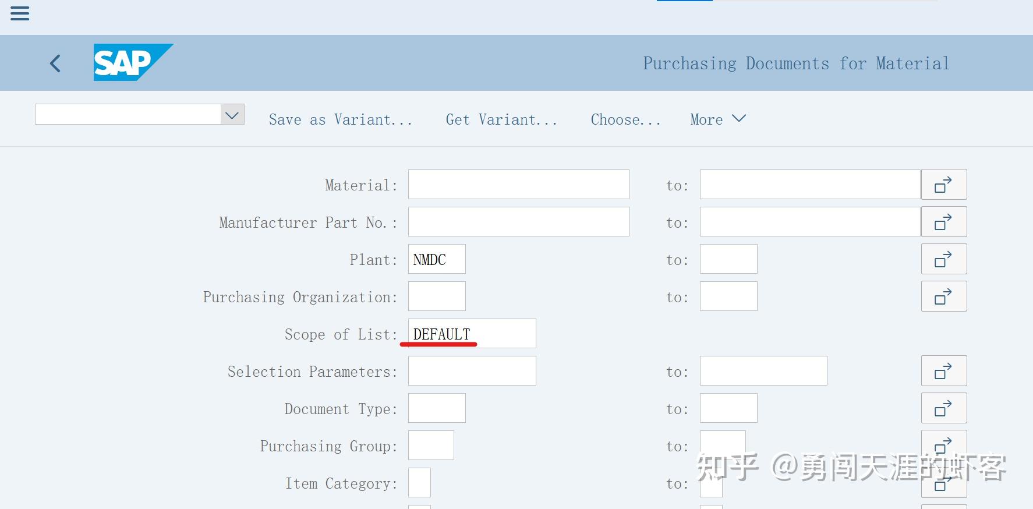This screenshot has height=509, width=1033.
Task: Open the hamburger menu icon
Action: click(x=20, y=14)
